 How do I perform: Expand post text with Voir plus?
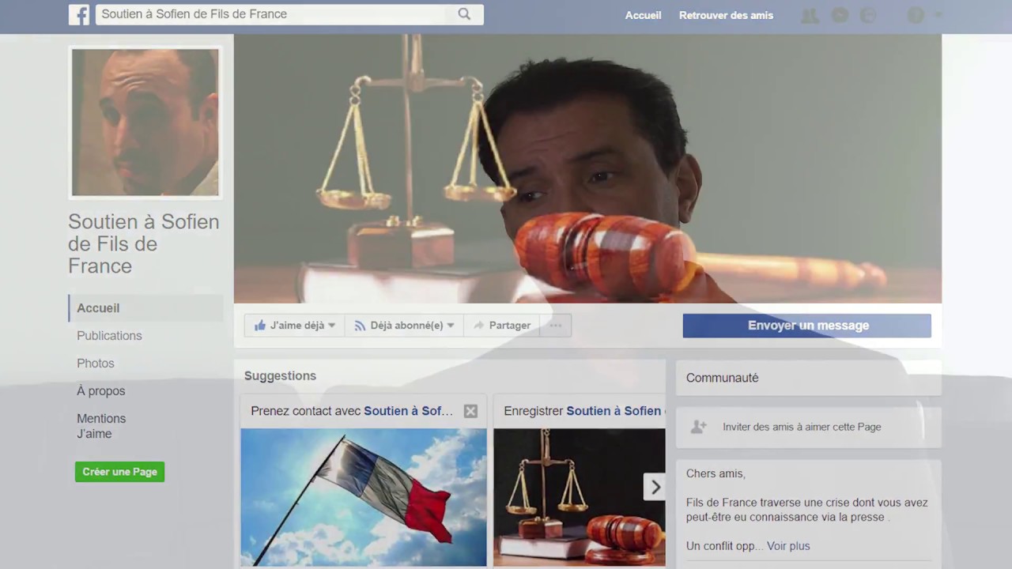(x=788, y=546)
